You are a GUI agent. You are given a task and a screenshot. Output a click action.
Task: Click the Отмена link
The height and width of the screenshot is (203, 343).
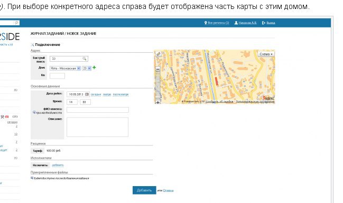click(168, 190)
